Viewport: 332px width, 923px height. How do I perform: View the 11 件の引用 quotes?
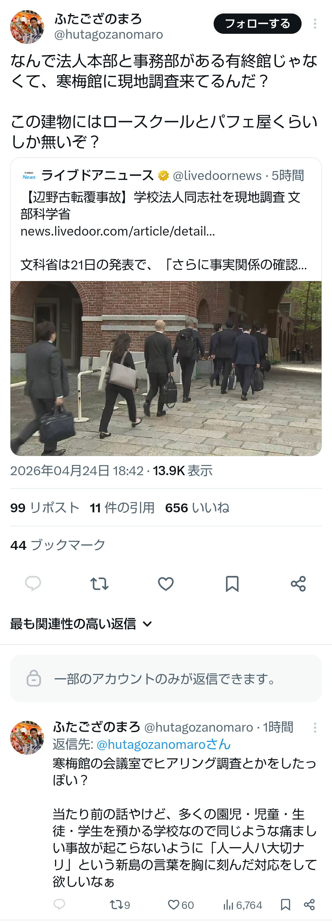coord(122,508)
